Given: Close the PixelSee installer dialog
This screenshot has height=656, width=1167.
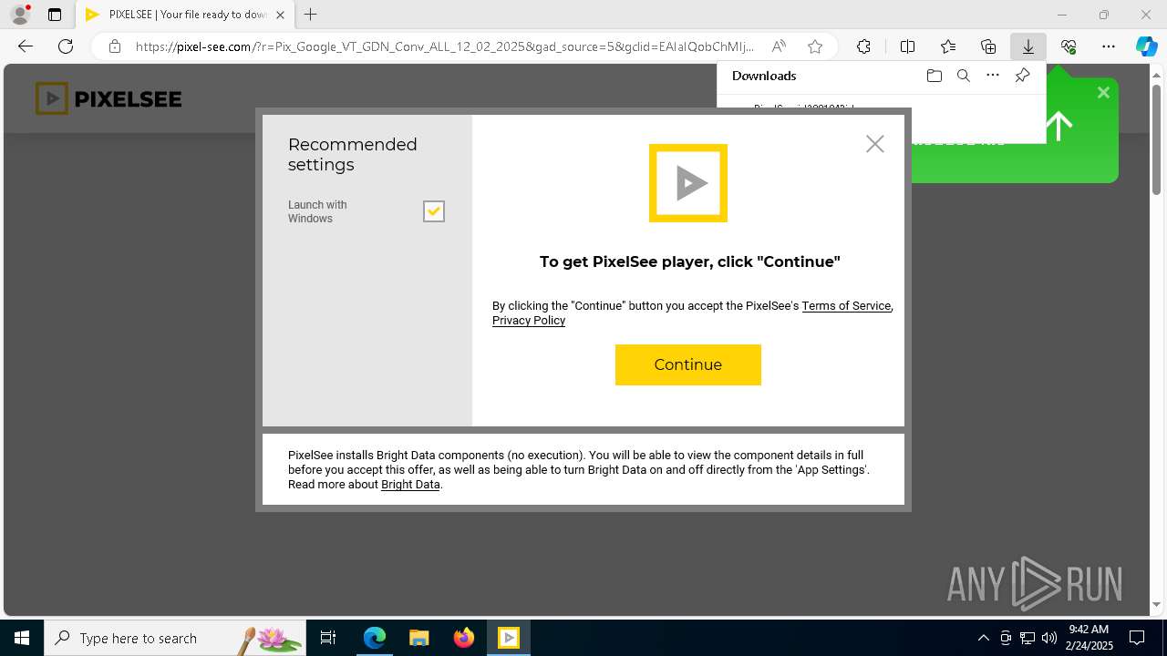Looking at the screenshot, I should [x=875, y=144].
